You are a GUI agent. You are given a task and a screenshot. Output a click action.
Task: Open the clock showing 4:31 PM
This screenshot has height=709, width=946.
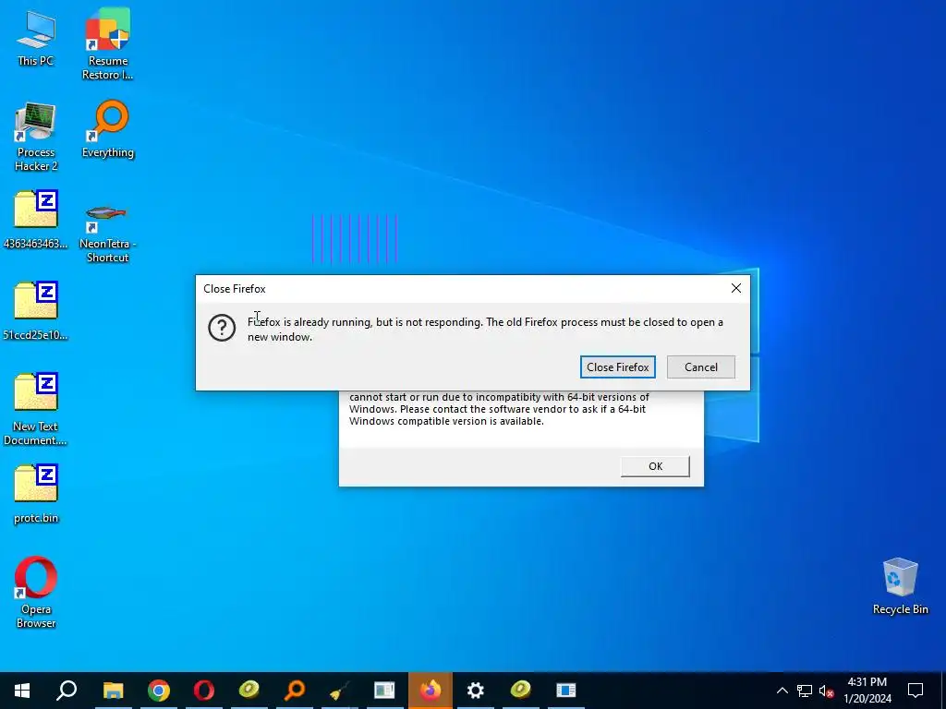point(867,691)
